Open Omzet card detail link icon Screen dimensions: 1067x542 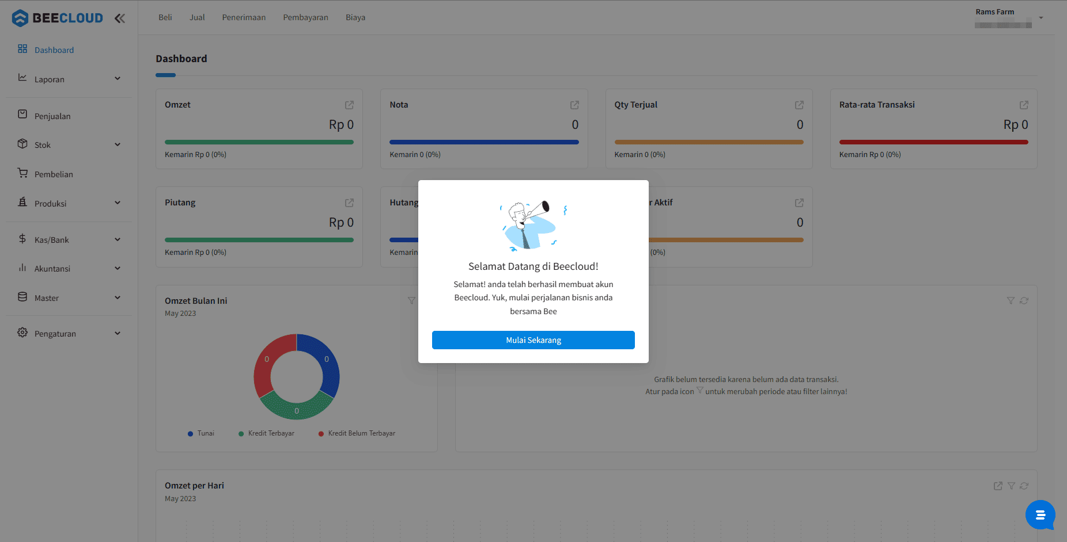(349, 105)
